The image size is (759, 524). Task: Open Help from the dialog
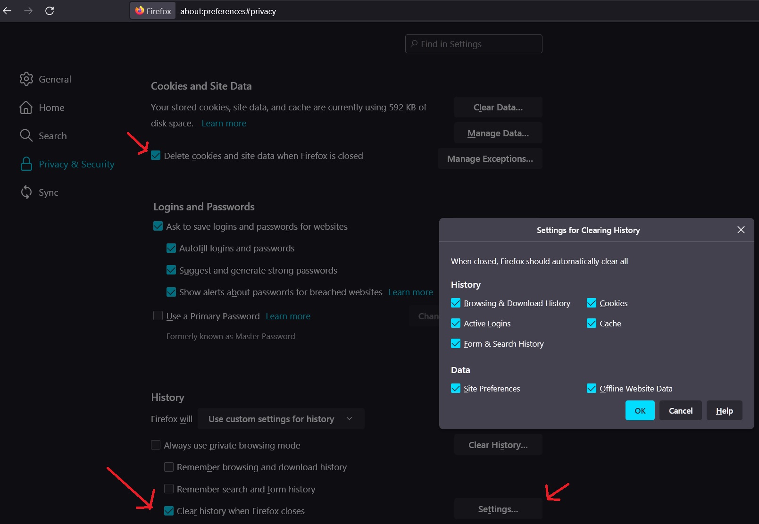click(x=725, y=410)
